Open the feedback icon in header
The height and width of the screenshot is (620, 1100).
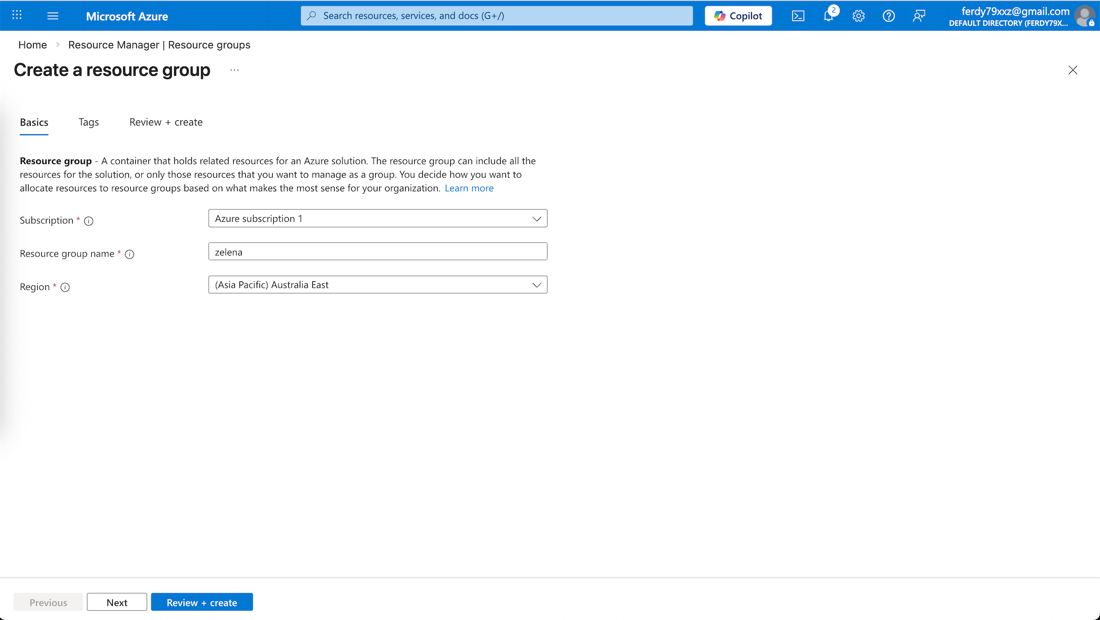[x=919, y=16]
